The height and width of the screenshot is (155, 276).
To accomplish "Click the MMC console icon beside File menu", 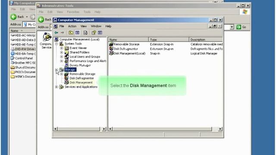I will pos(56,26).
